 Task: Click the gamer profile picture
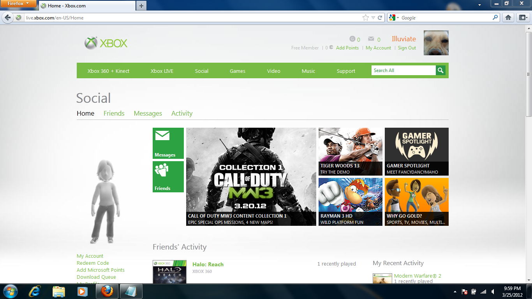pyautogui.click(x=436, y=43)
